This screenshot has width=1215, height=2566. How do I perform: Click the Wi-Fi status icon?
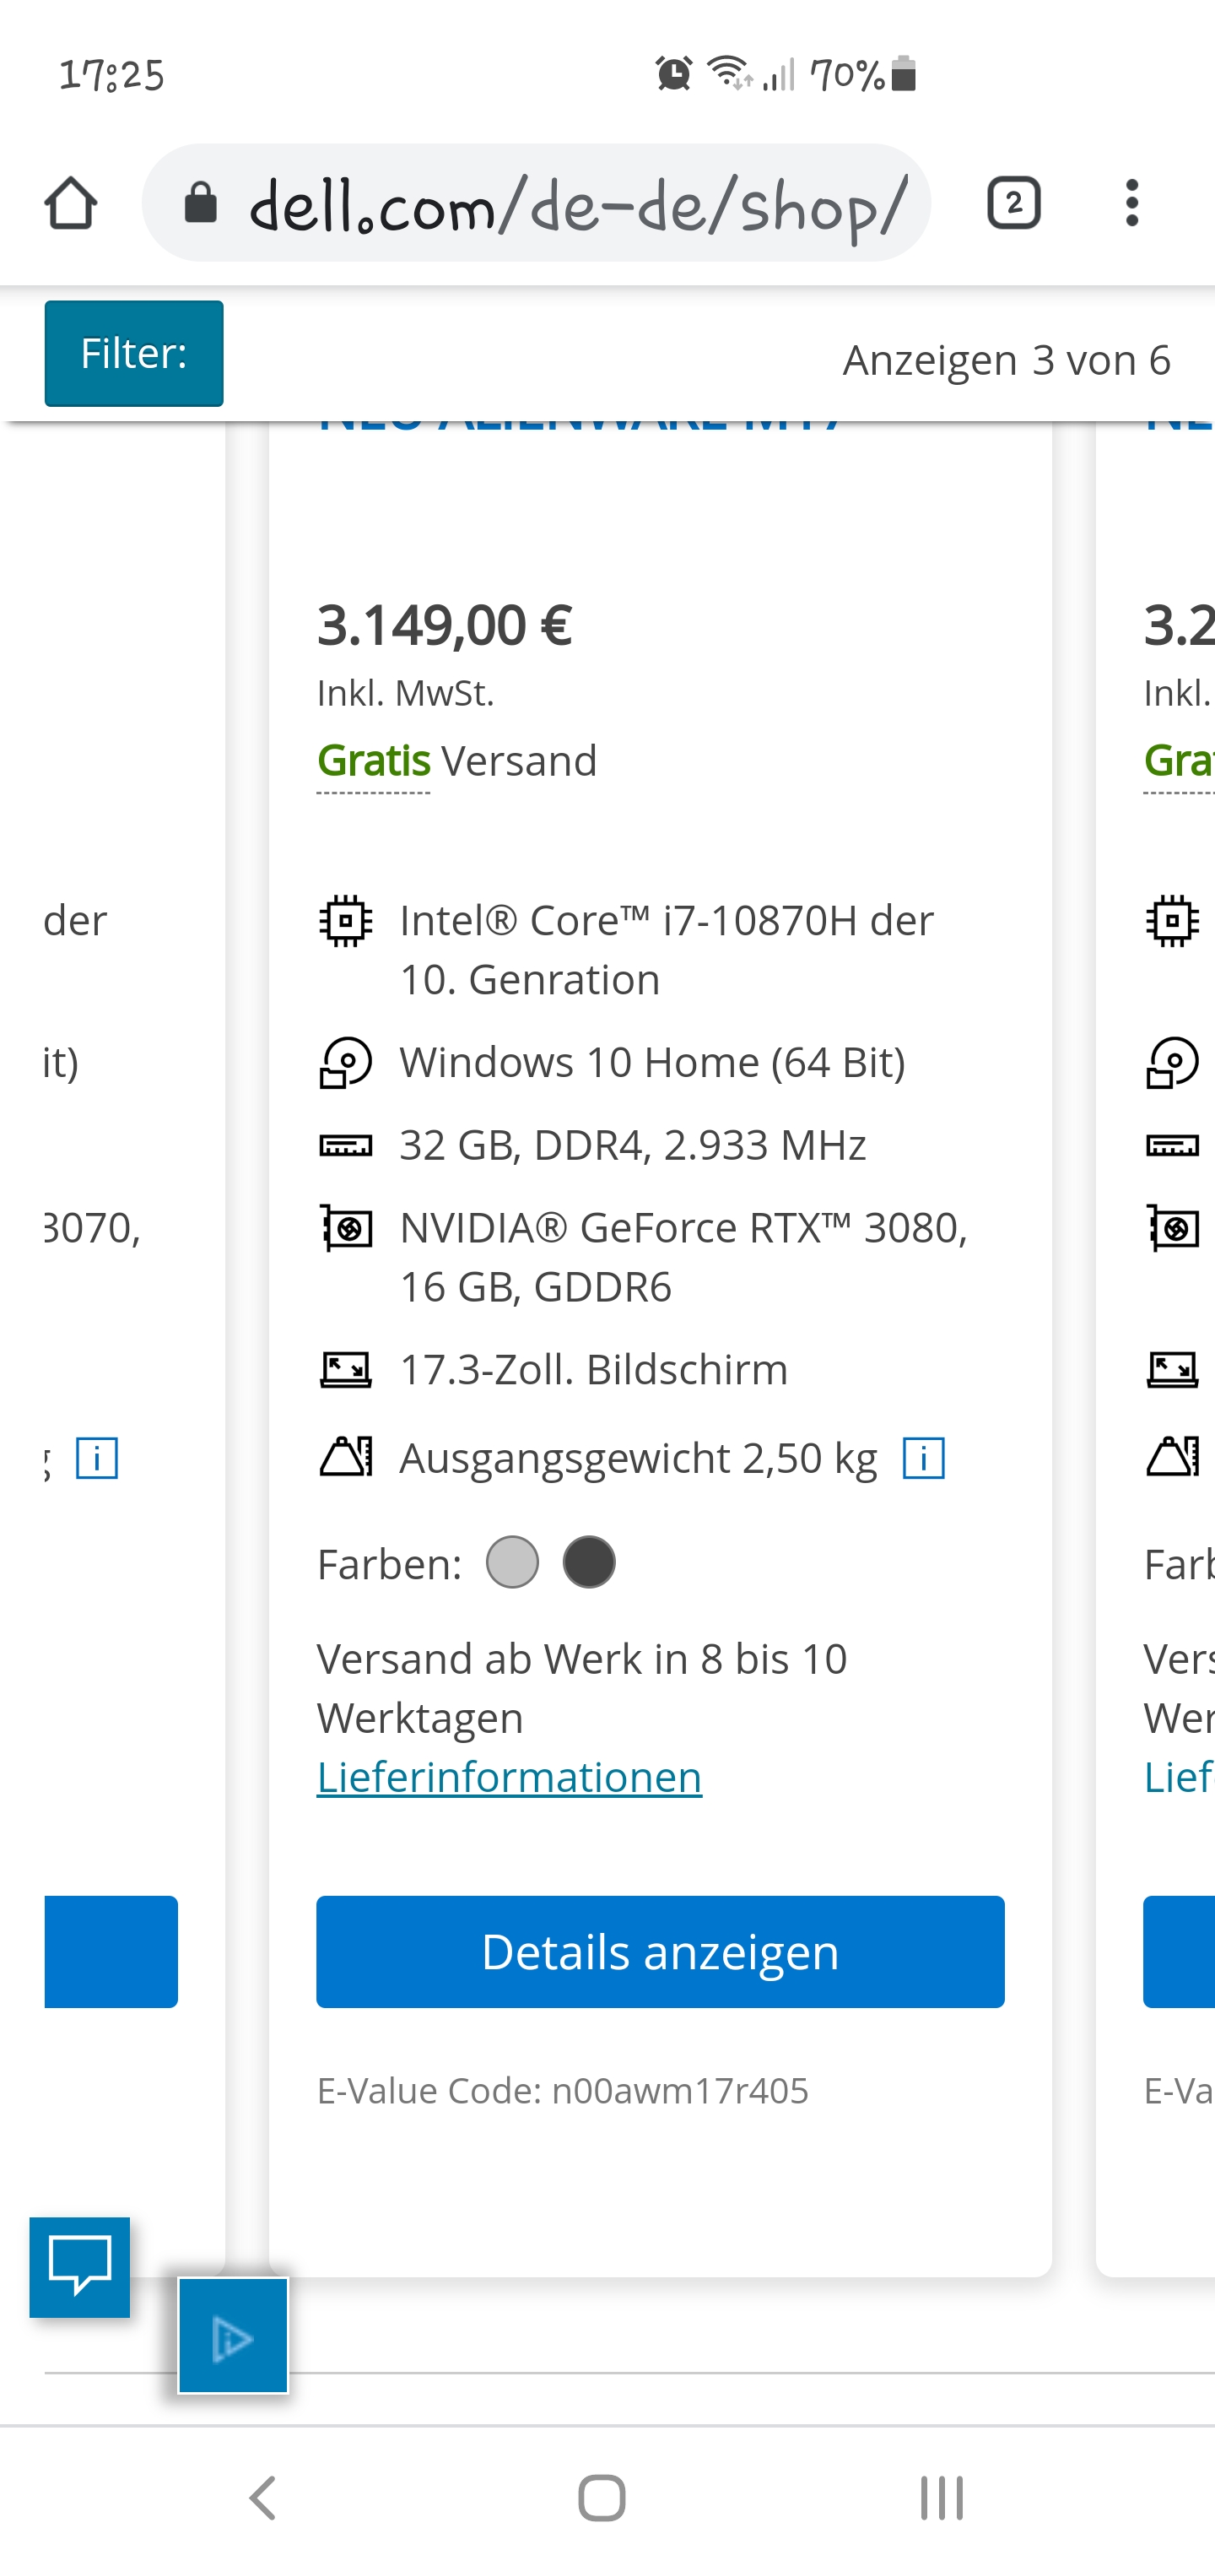[730, 73]
